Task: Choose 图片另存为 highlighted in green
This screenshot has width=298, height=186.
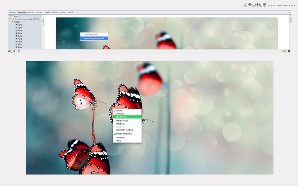Action: (x=127, y=117)
